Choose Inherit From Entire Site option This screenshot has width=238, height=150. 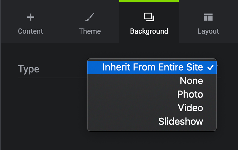(152, 68)
